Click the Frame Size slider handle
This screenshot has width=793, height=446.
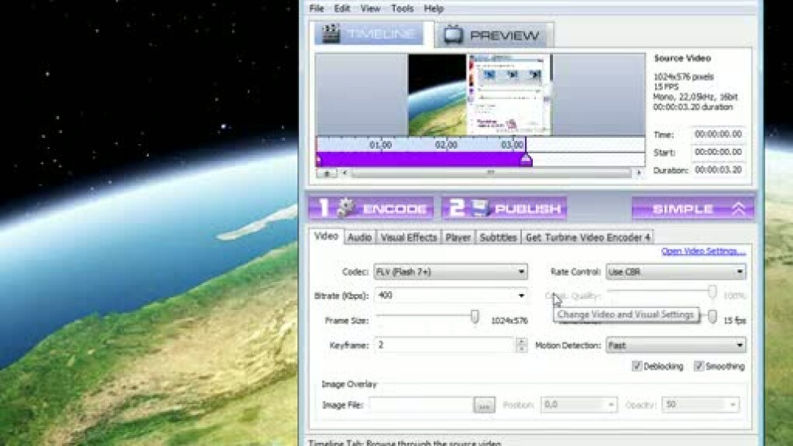coord(474,317)
